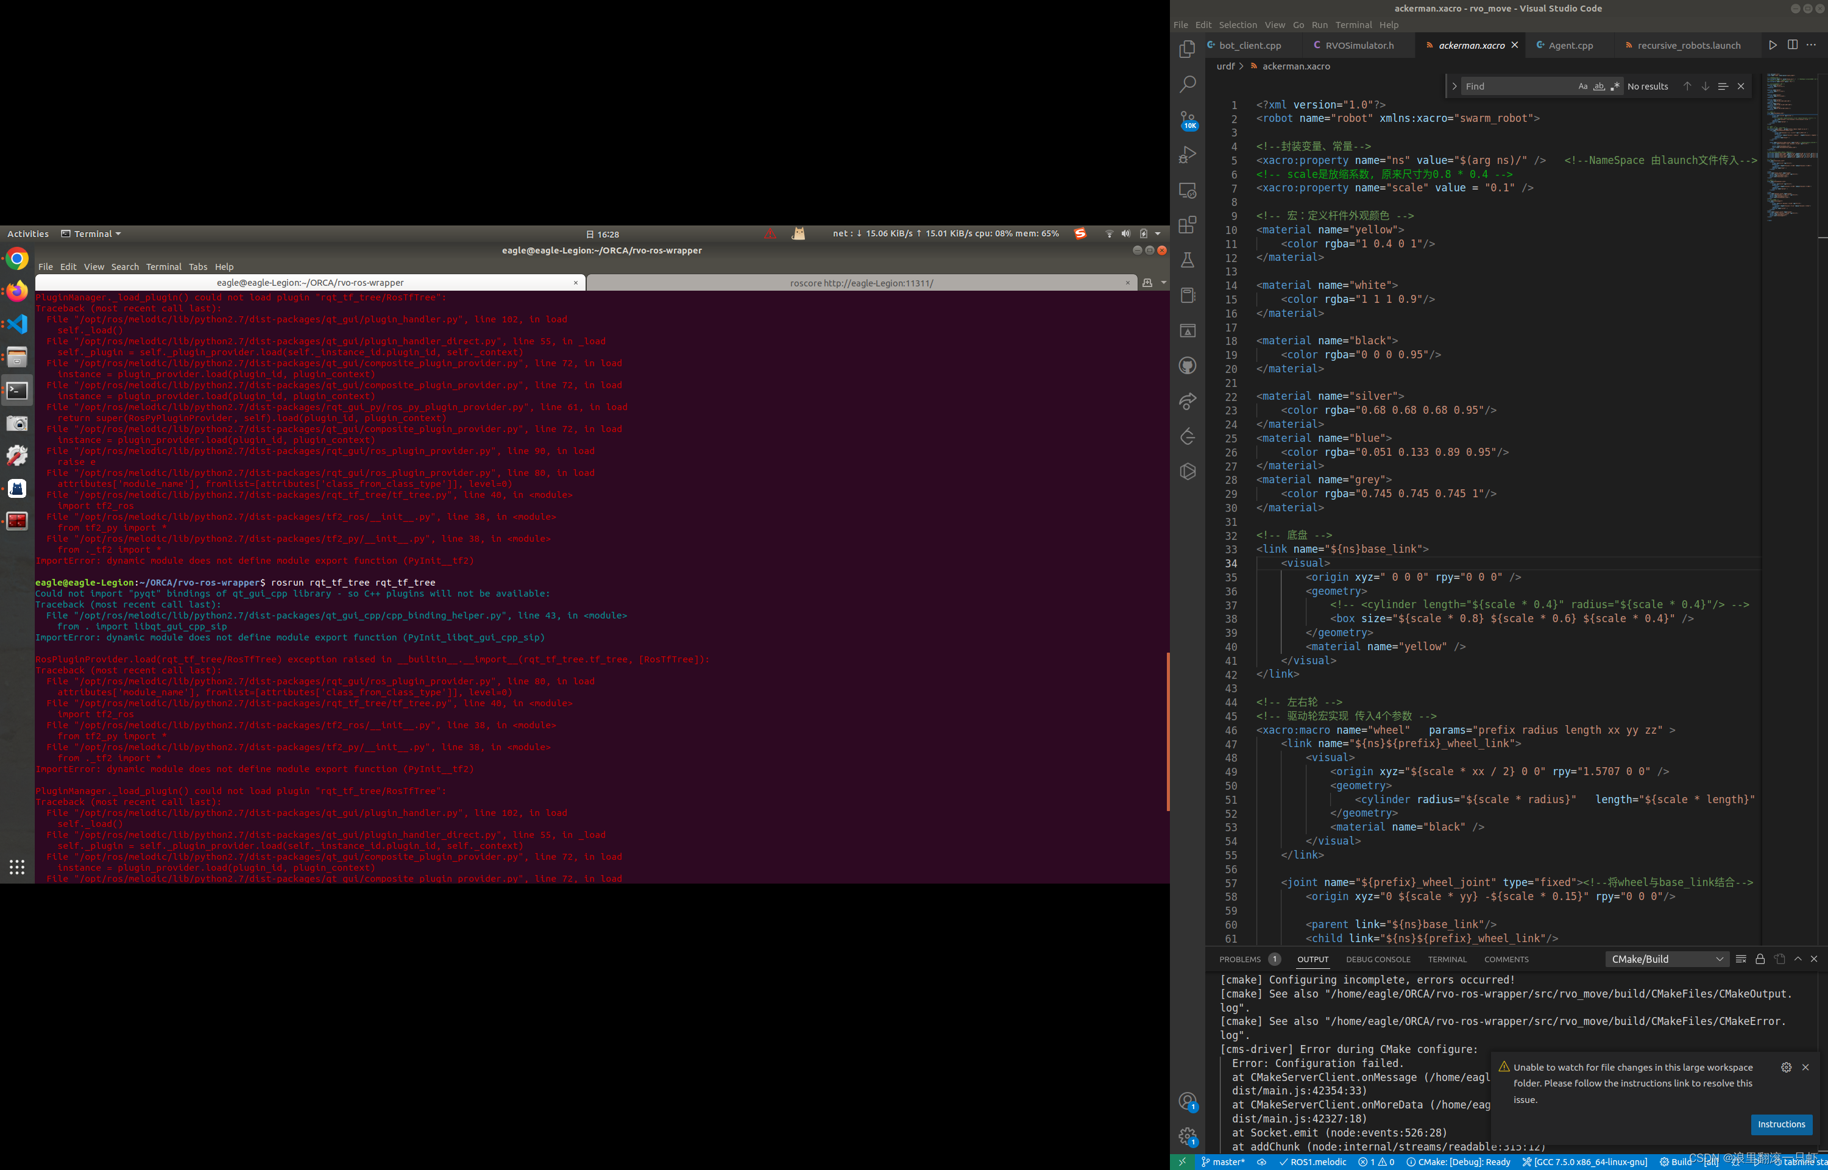
Task: Open Source Control view with 10K badge
Action: [x=1187, y=120]
